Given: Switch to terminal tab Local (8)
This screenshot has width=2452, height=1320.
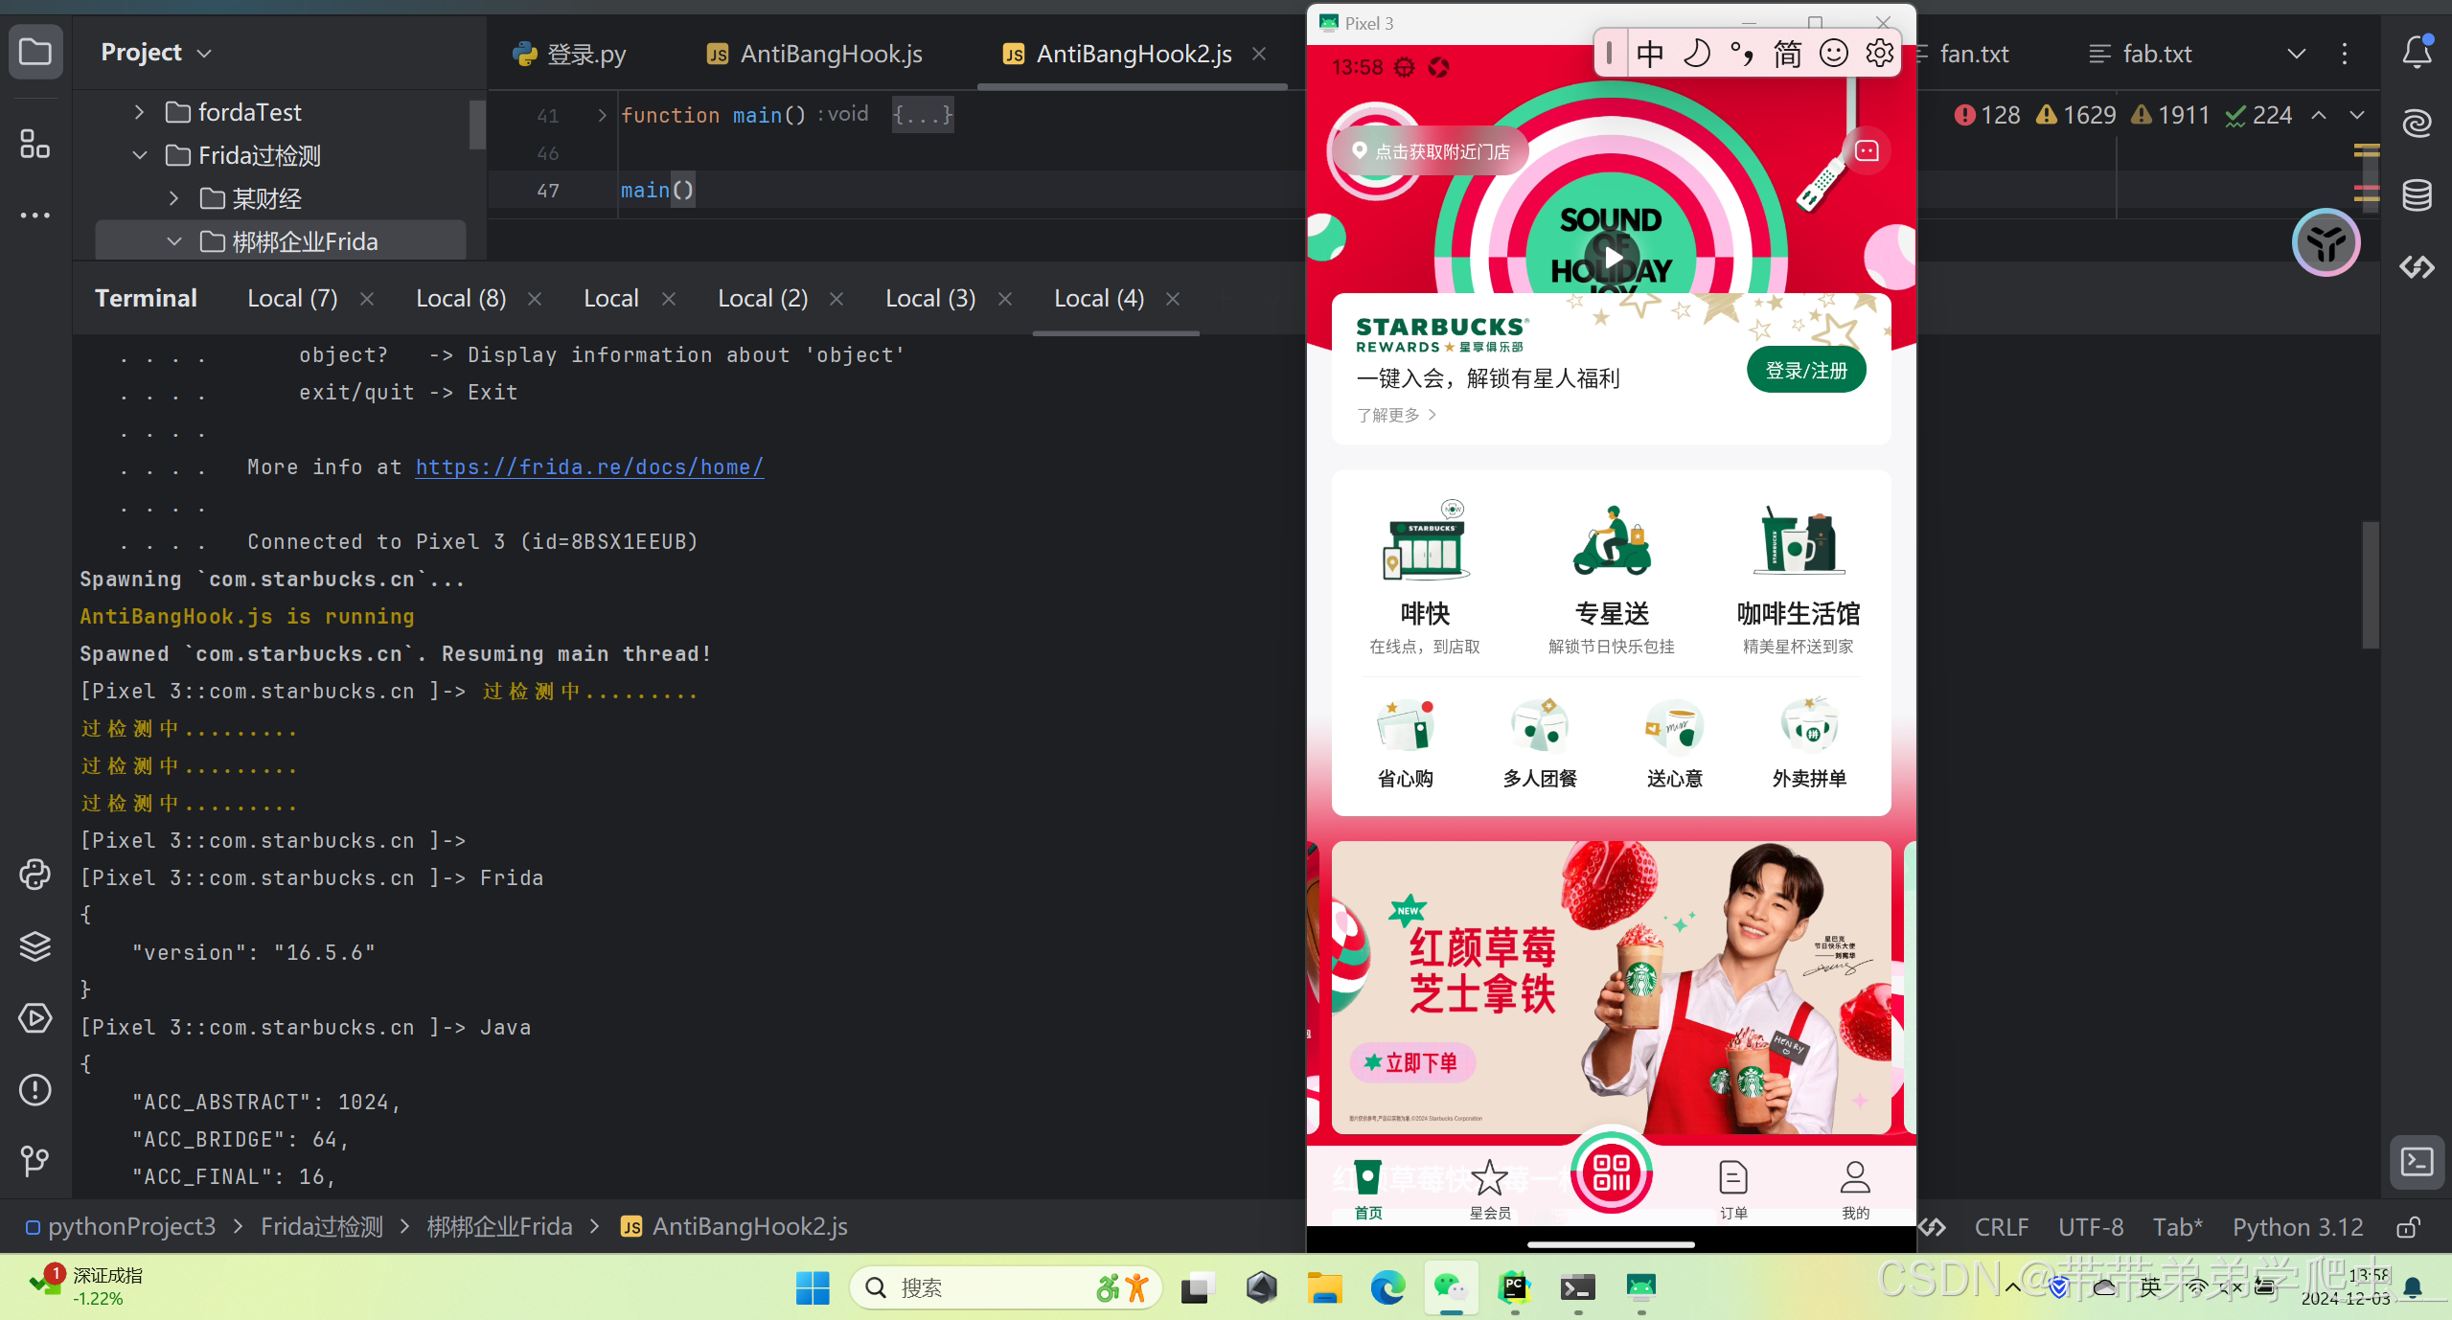Looking at the screenshot, I should 461,299.
